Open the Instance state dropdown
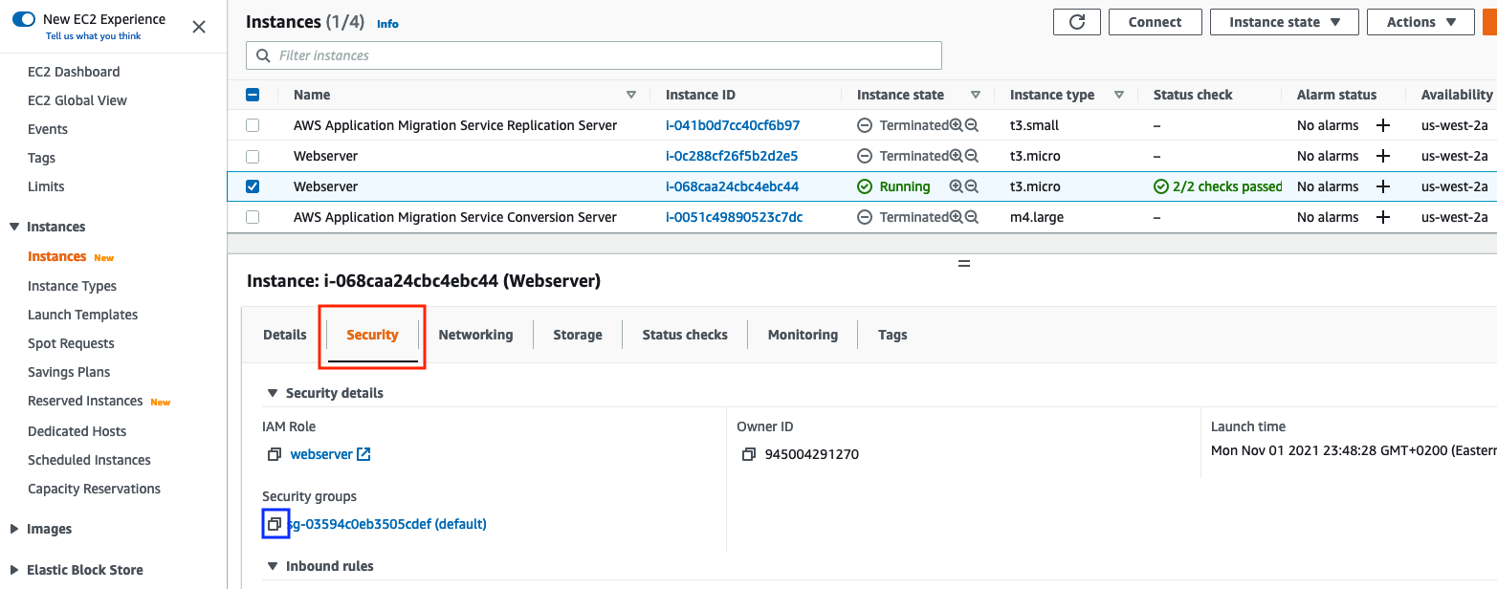 pos(1285,22)
